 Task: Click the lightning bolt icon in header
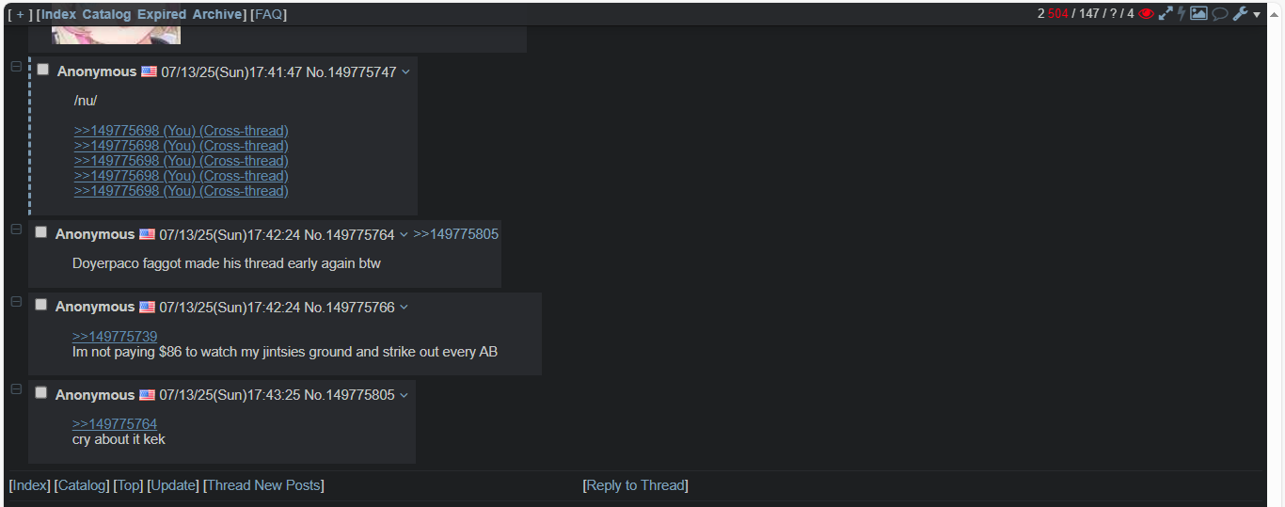(1182, 14)
